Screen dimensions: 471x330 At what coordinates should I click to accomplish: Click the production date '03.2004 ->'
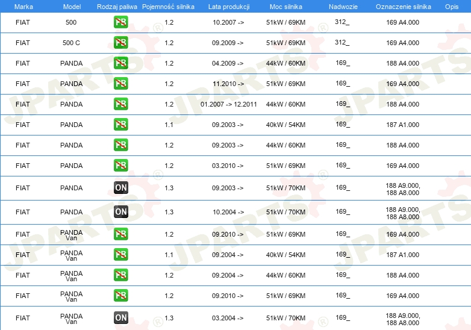click(228, 318)
